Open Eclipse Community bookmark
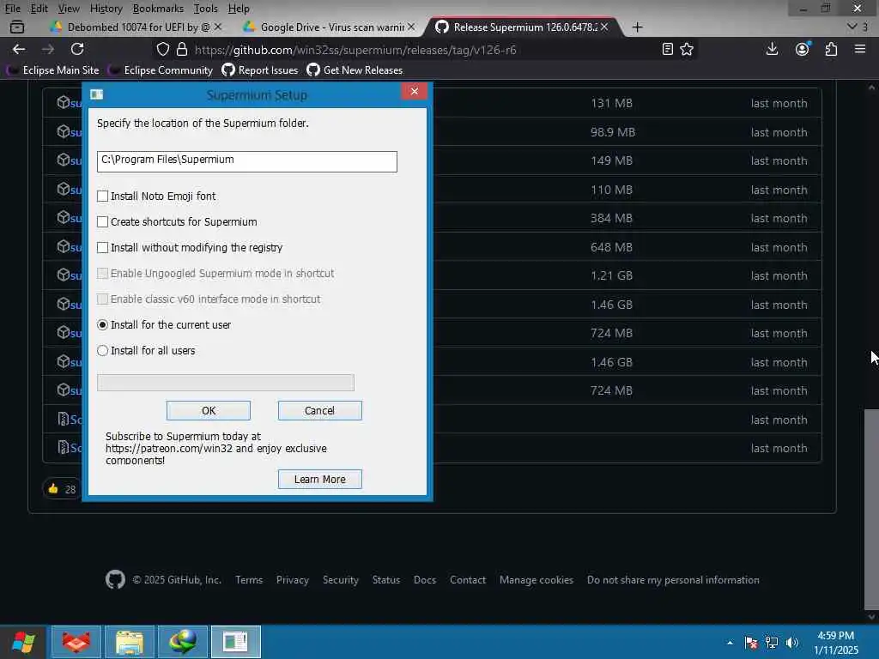This screenshot has height=659, width=879. [x=161, y=70]
